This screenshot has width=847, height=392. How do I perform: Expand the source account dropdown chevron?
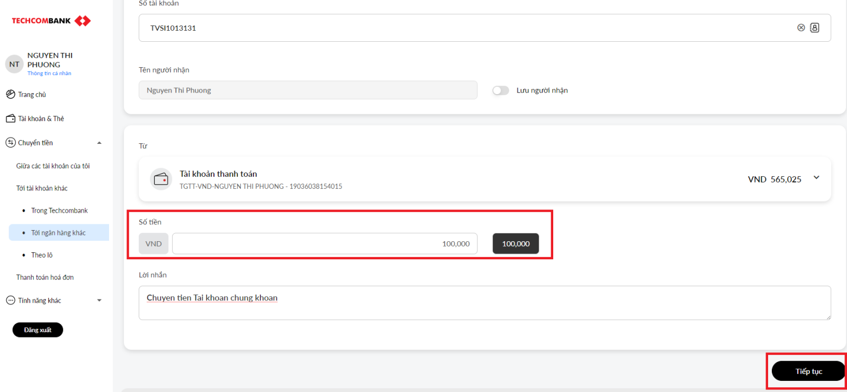[x=816, y=178]
